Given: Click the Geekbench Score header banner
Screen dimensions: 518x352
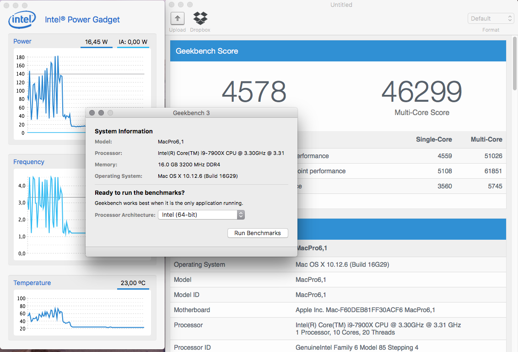Looking at the screenshot, I should (338, 51).
